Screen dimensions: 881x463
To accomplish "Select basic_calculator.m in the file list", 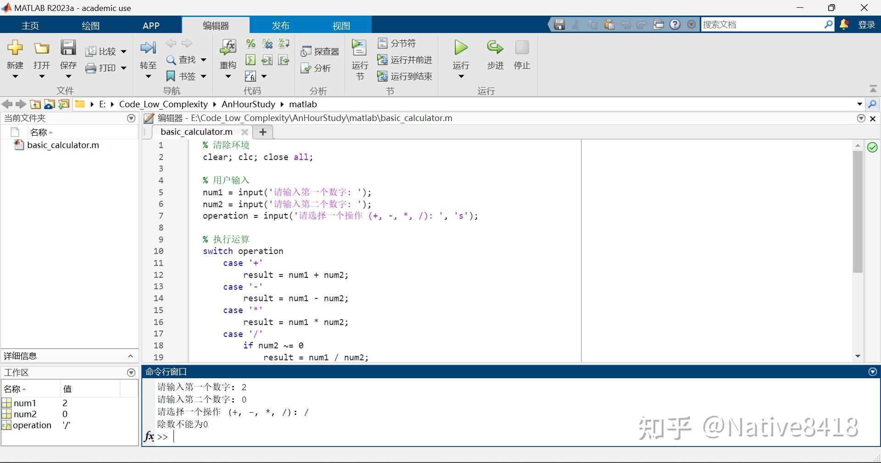I will [x=63, y=145].
